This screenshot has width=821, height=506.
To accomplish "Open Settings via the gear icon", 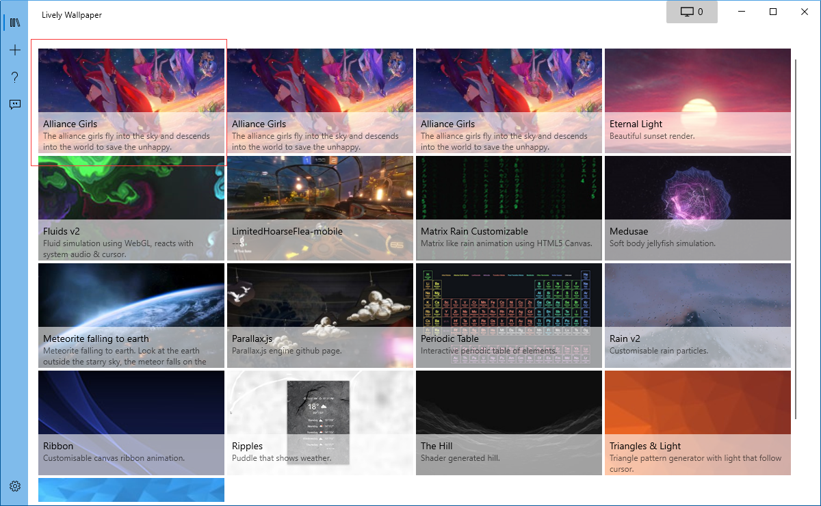I will pos(15,486).
